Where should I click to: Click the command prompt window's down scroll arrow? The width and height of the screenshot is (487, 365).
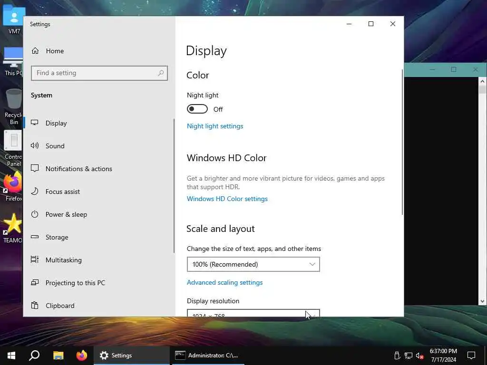pyautogui.click(x=482, y=301)
